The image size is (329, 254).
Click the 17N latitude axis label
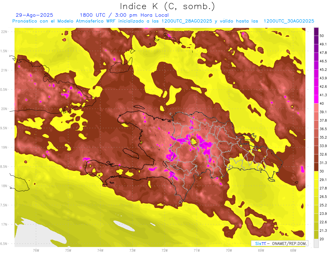point(5,224)
